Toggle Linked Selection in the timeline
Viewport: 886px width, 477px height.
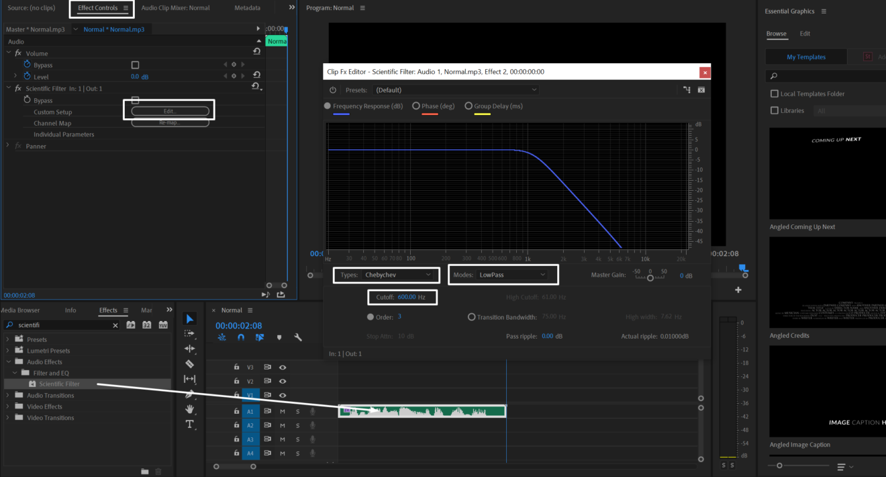(x=260, y=337)
